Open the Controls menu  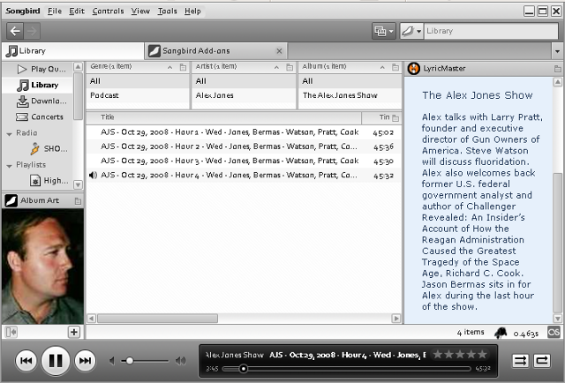[108, 11]
